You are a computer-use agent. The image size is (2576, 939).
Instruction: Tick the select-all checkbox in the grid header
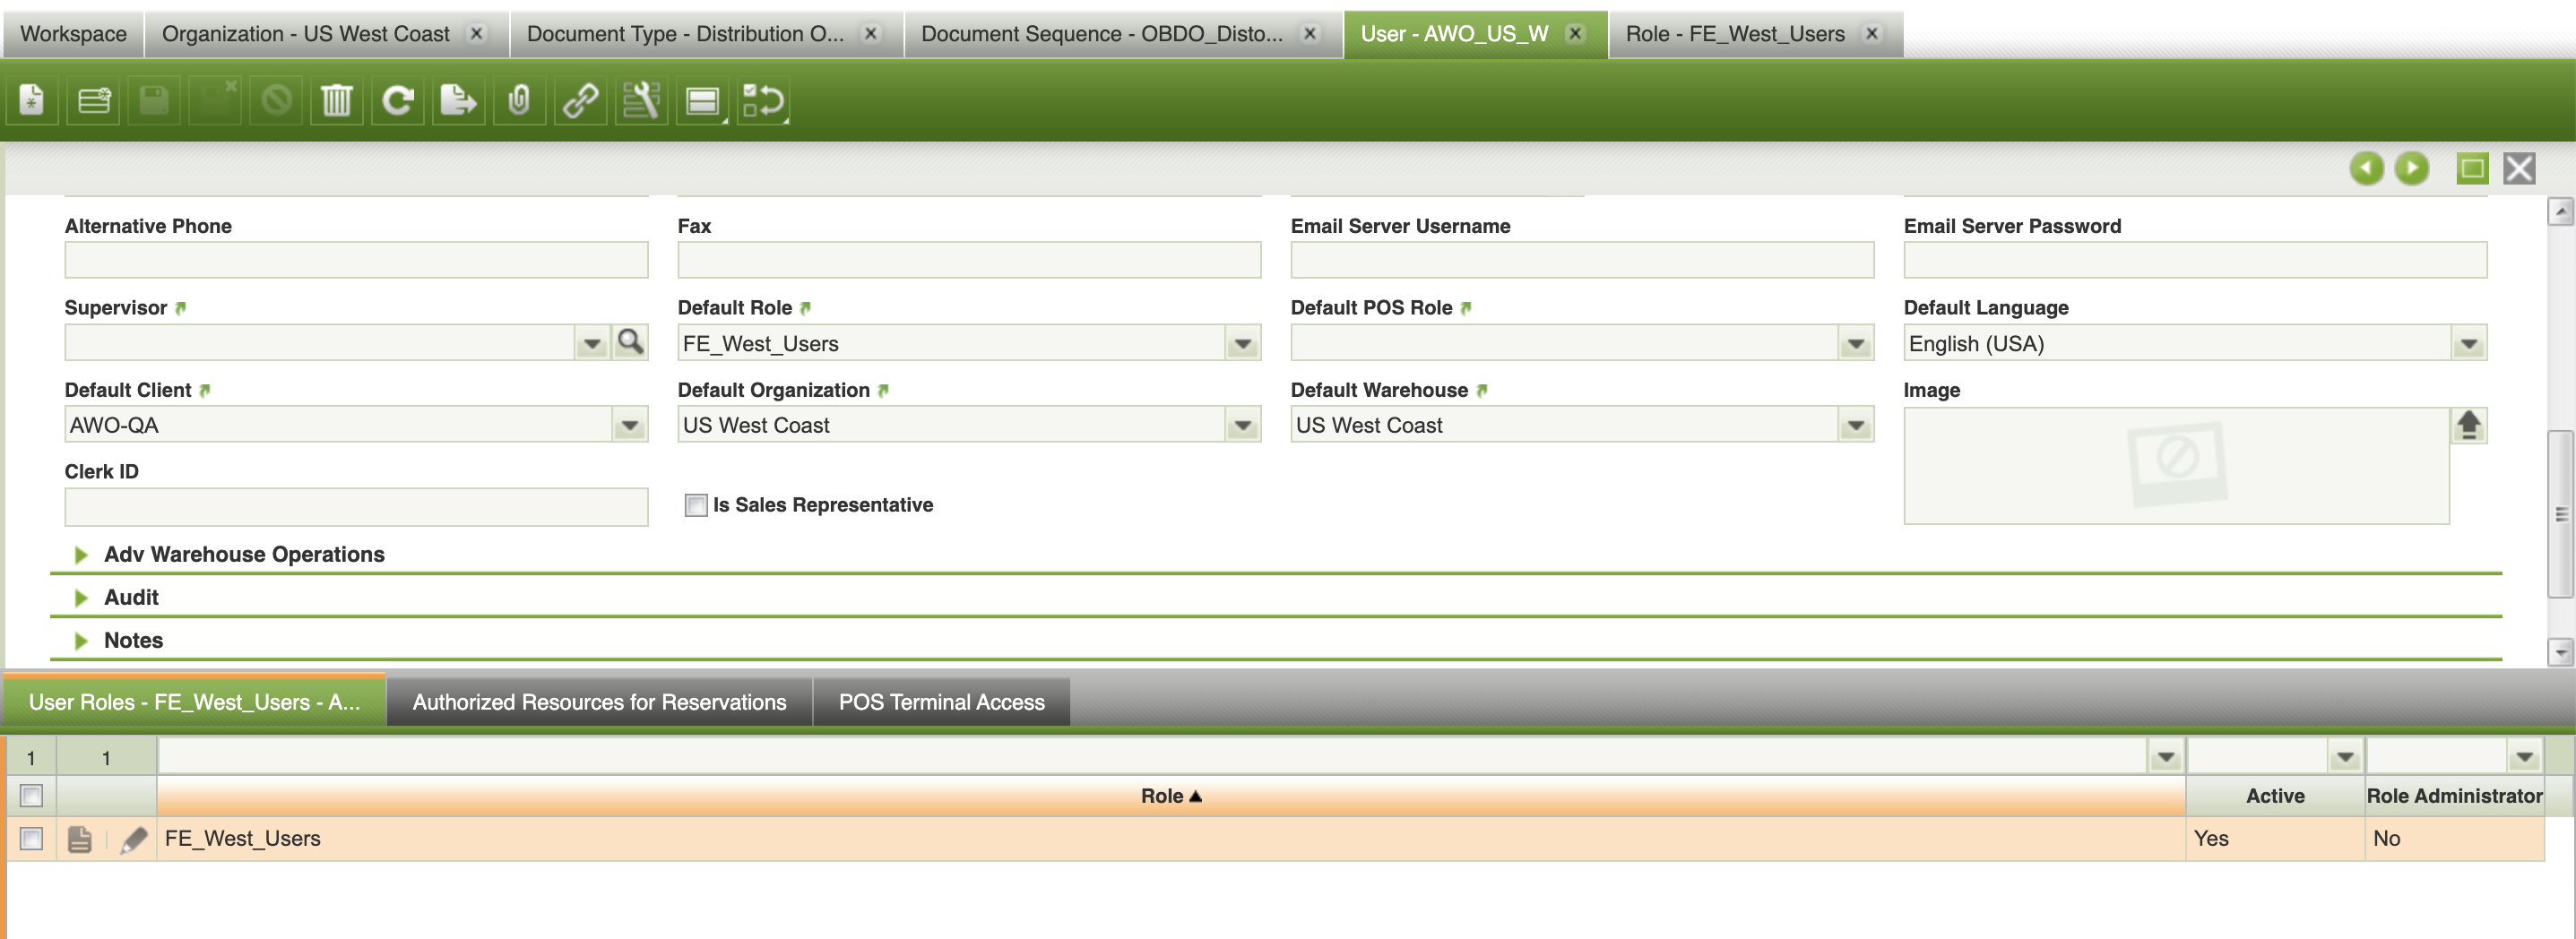click(31, 796)
